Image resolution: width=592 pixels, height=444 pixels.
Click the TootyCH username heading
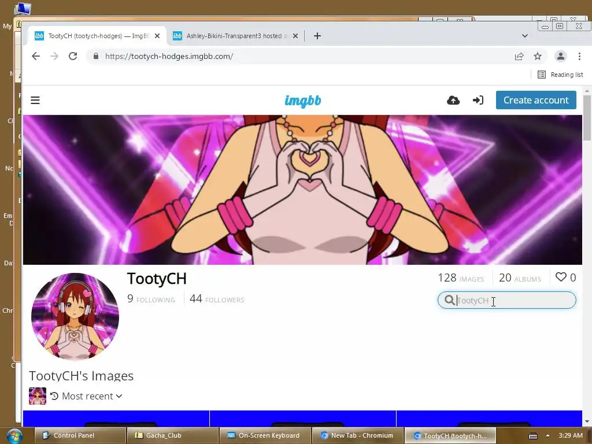(157, 279)
